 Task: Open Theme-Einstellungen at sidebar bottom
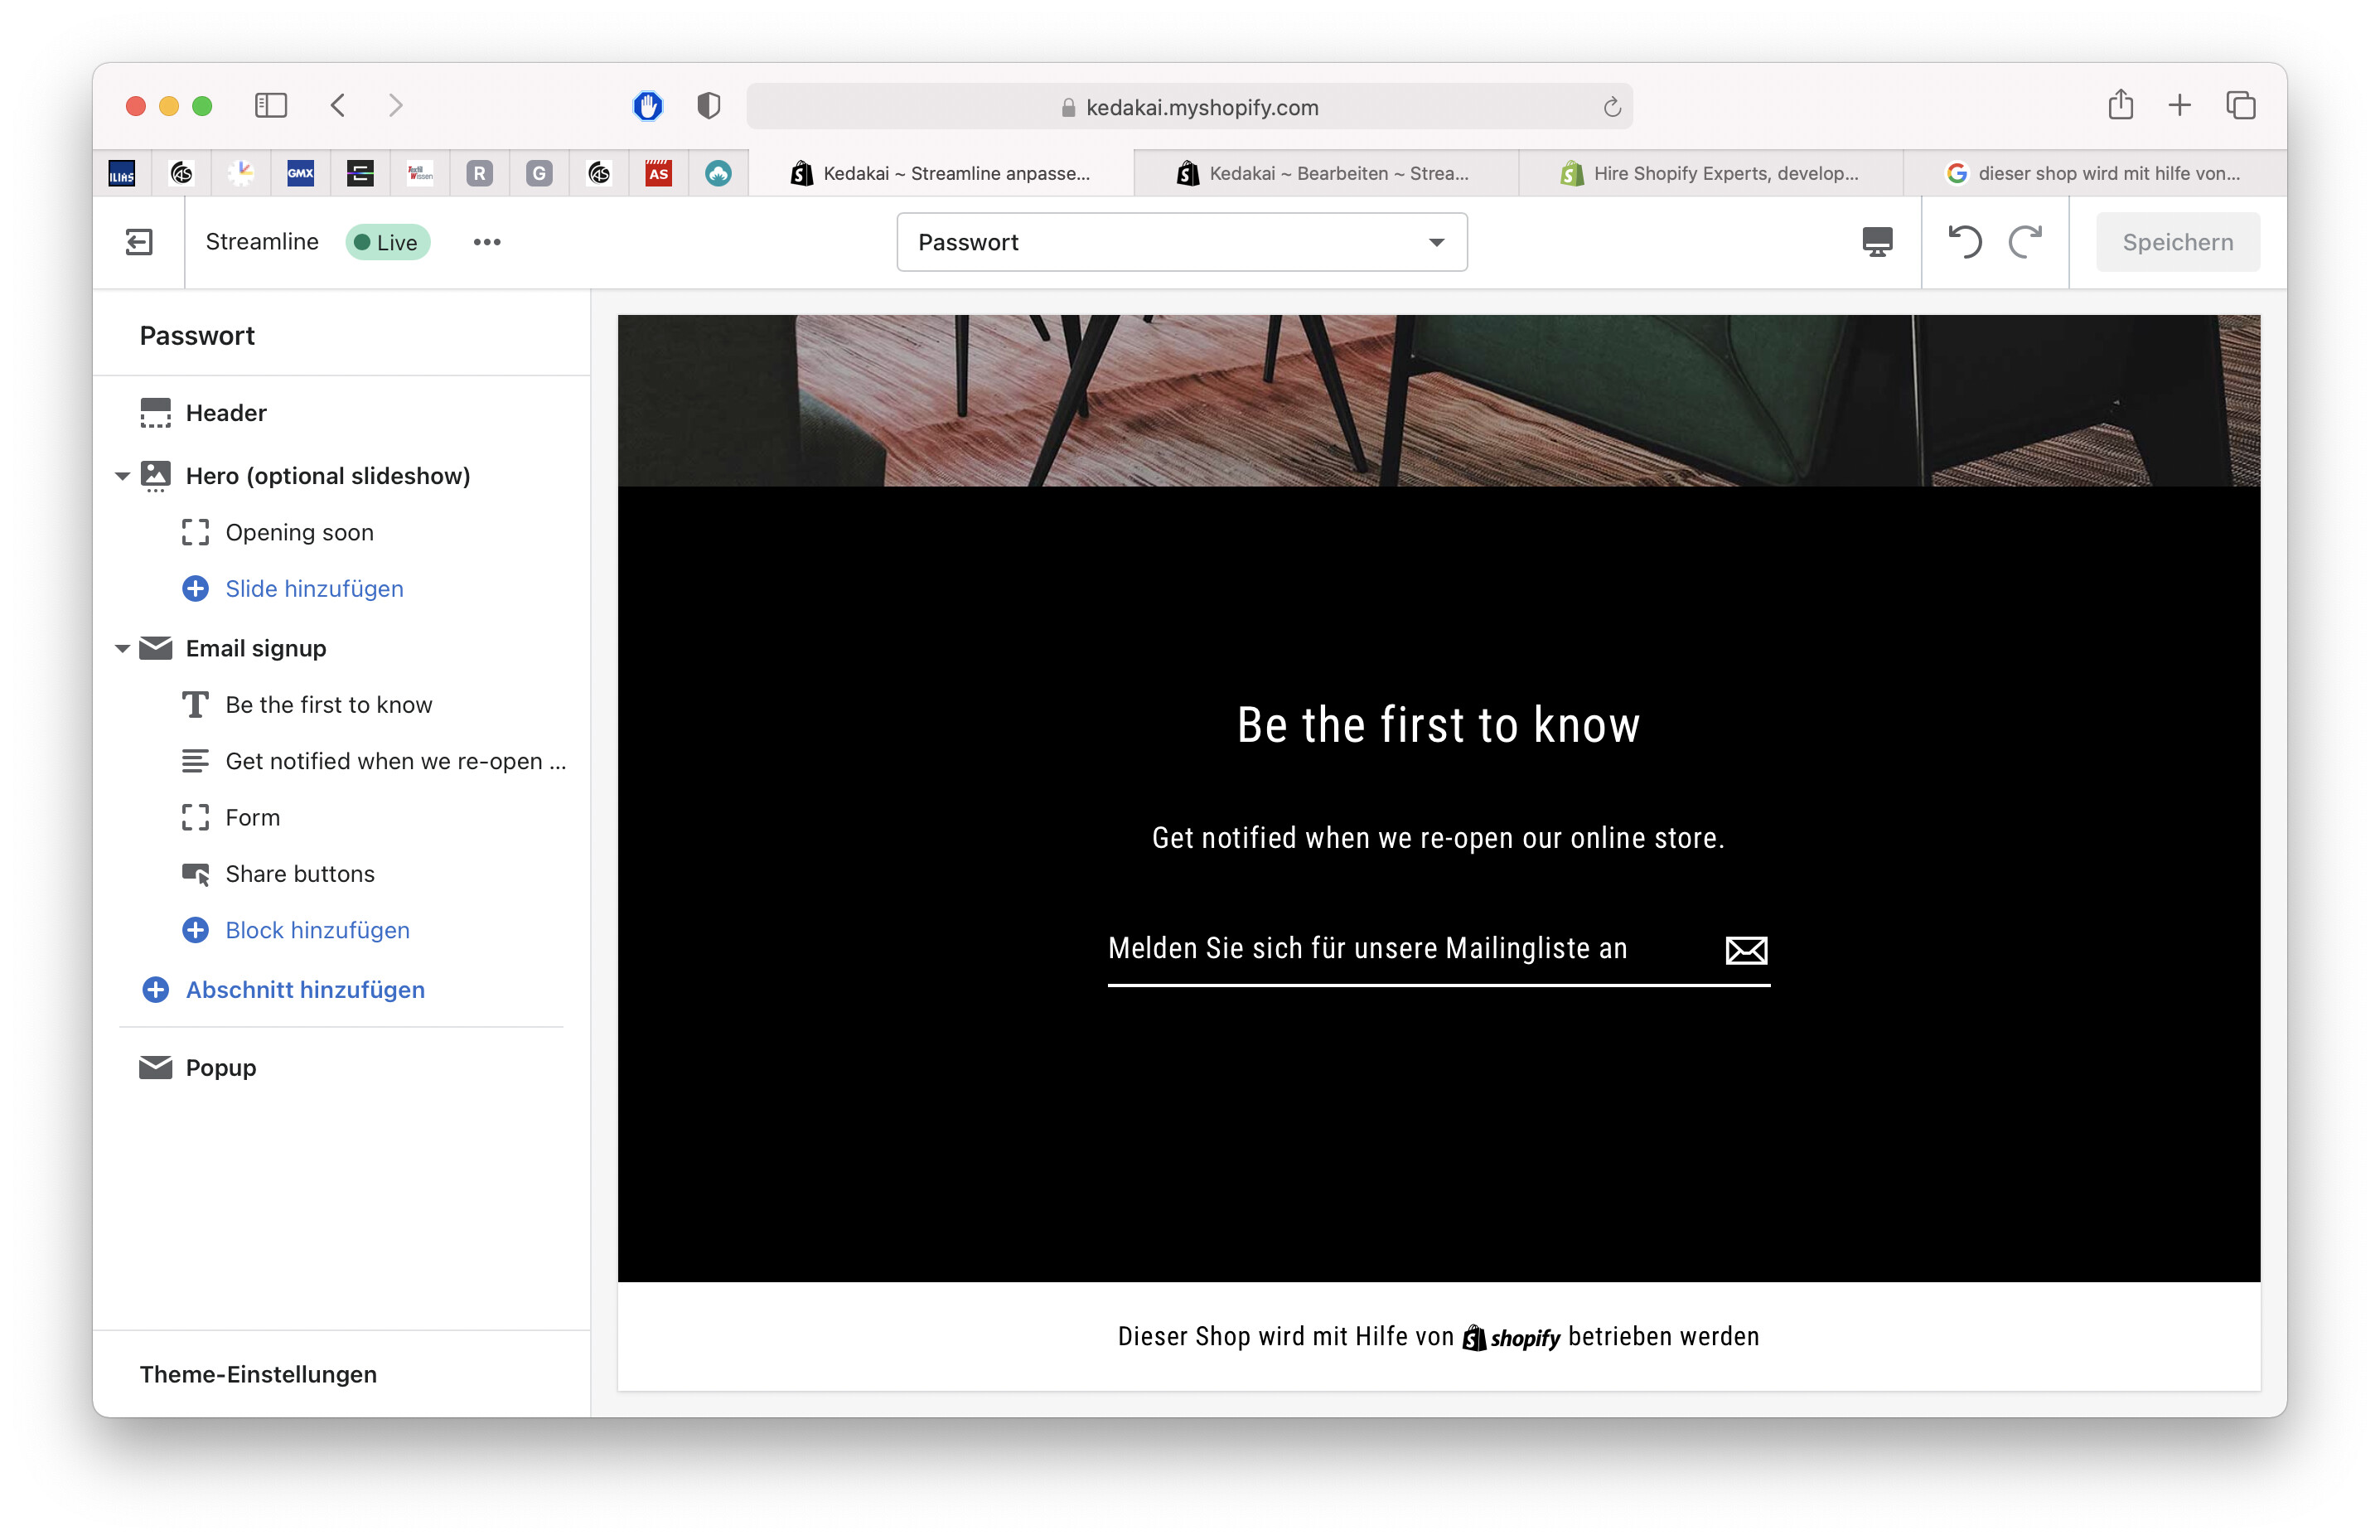click(258, 1374)
